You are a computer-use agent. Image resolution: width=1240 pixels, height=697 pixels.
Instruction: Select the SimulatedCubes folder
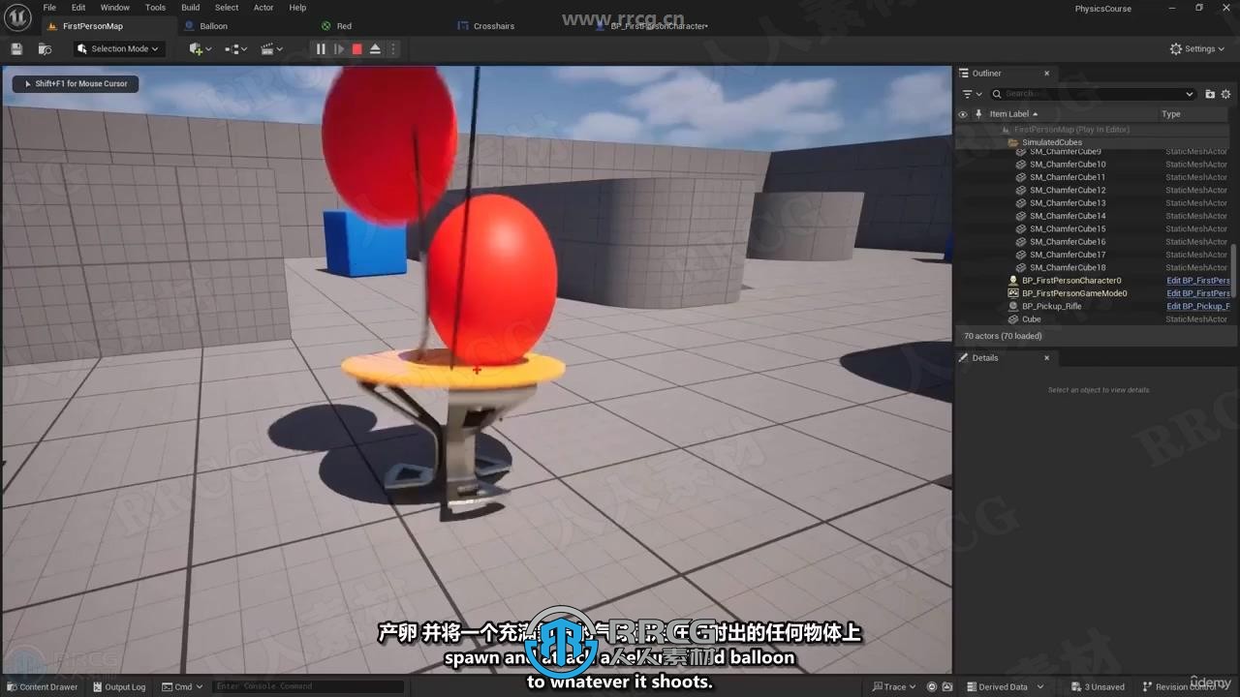pyautogui.click(x=1051, y=142)
